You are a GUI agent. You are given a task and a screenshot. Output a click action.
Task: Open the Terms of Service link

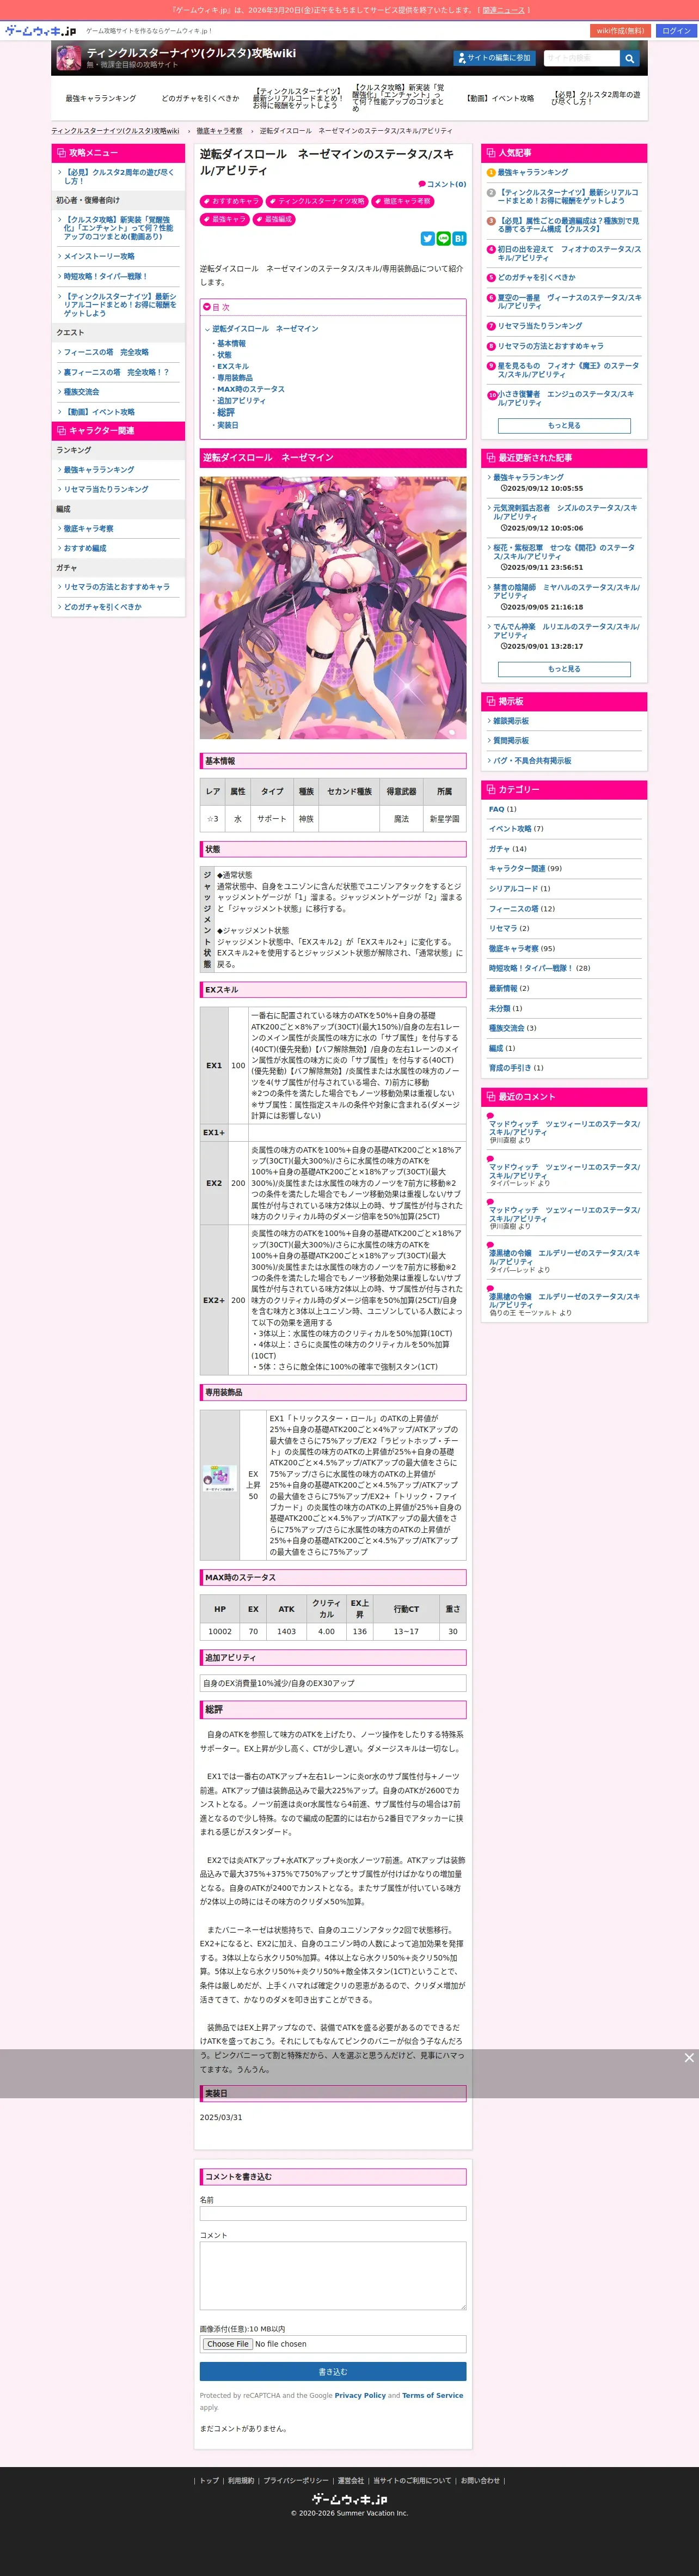point(432,2396)
